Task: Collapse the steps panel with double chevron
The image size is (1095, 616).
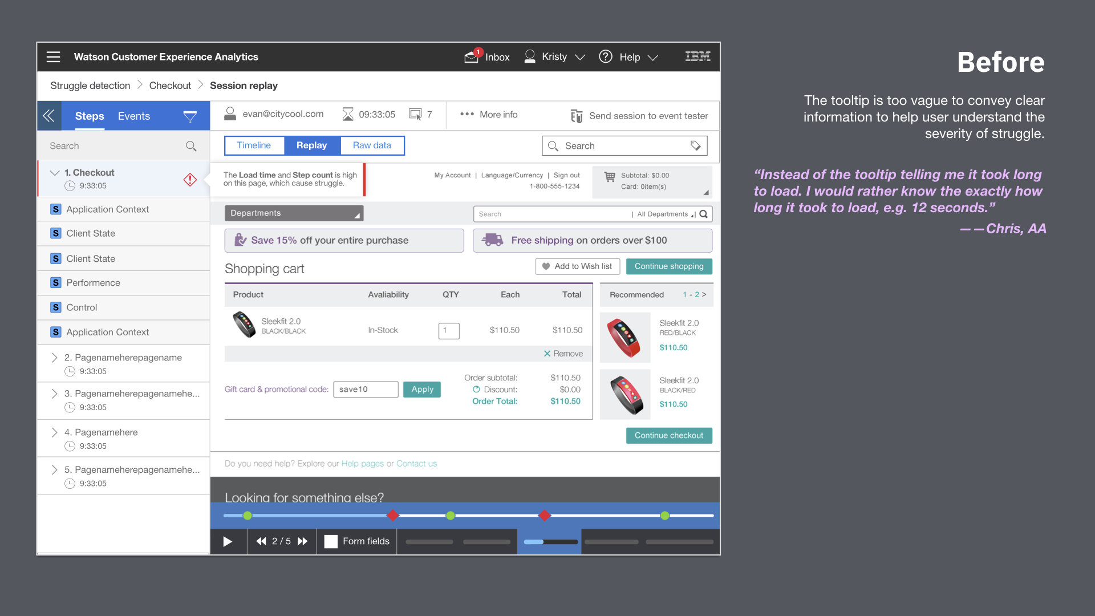Action: click(x=49, y=116)
